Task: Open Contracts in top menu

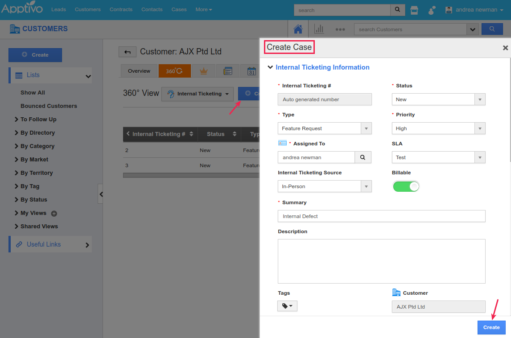Action: coord(121,9)
